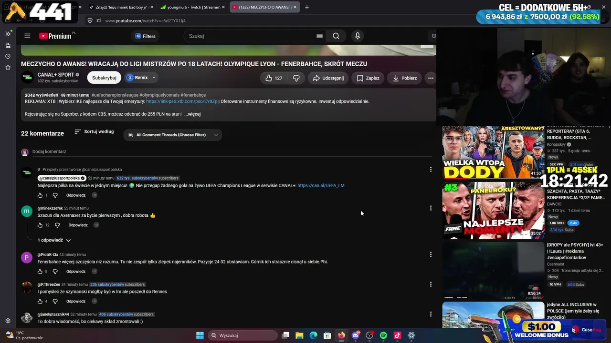This screenshot has height=343, width=611.
Task: Click the browser address bar URL
Action: coord(146,20)
